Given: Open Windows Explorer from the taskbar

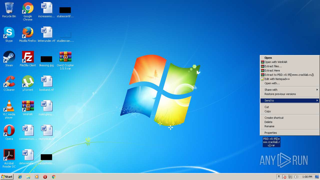Looking at the screenshot, I should pos(28,177).
